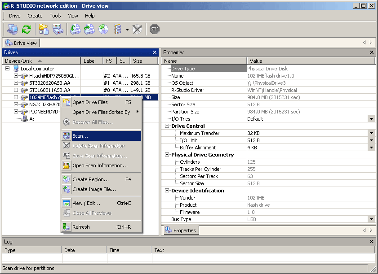
Task: Click the Scan icon in the context menu
Action: click(x=67, y=136)
